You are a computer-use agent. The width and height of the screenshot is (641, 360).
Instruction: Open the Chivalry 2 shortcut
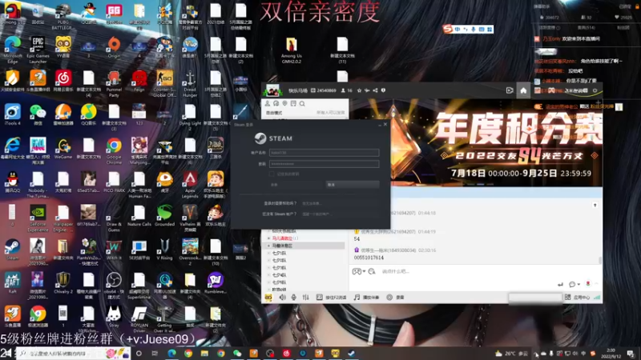pyautogui.click(x=63, y=283)
